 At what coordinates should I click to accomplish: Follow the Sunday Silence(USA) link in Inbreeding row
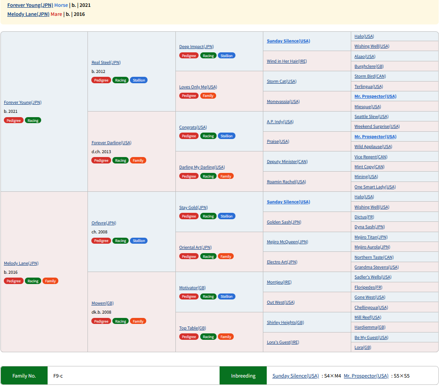point(295,376)
